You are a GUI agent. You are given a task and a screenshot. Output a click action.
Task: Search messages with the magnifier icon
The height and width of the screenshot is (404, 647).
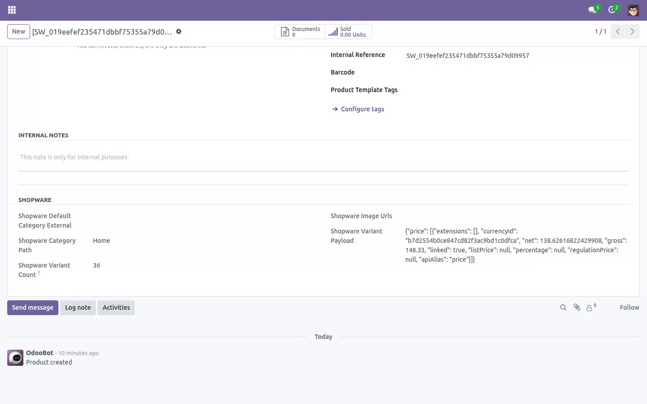563,307
